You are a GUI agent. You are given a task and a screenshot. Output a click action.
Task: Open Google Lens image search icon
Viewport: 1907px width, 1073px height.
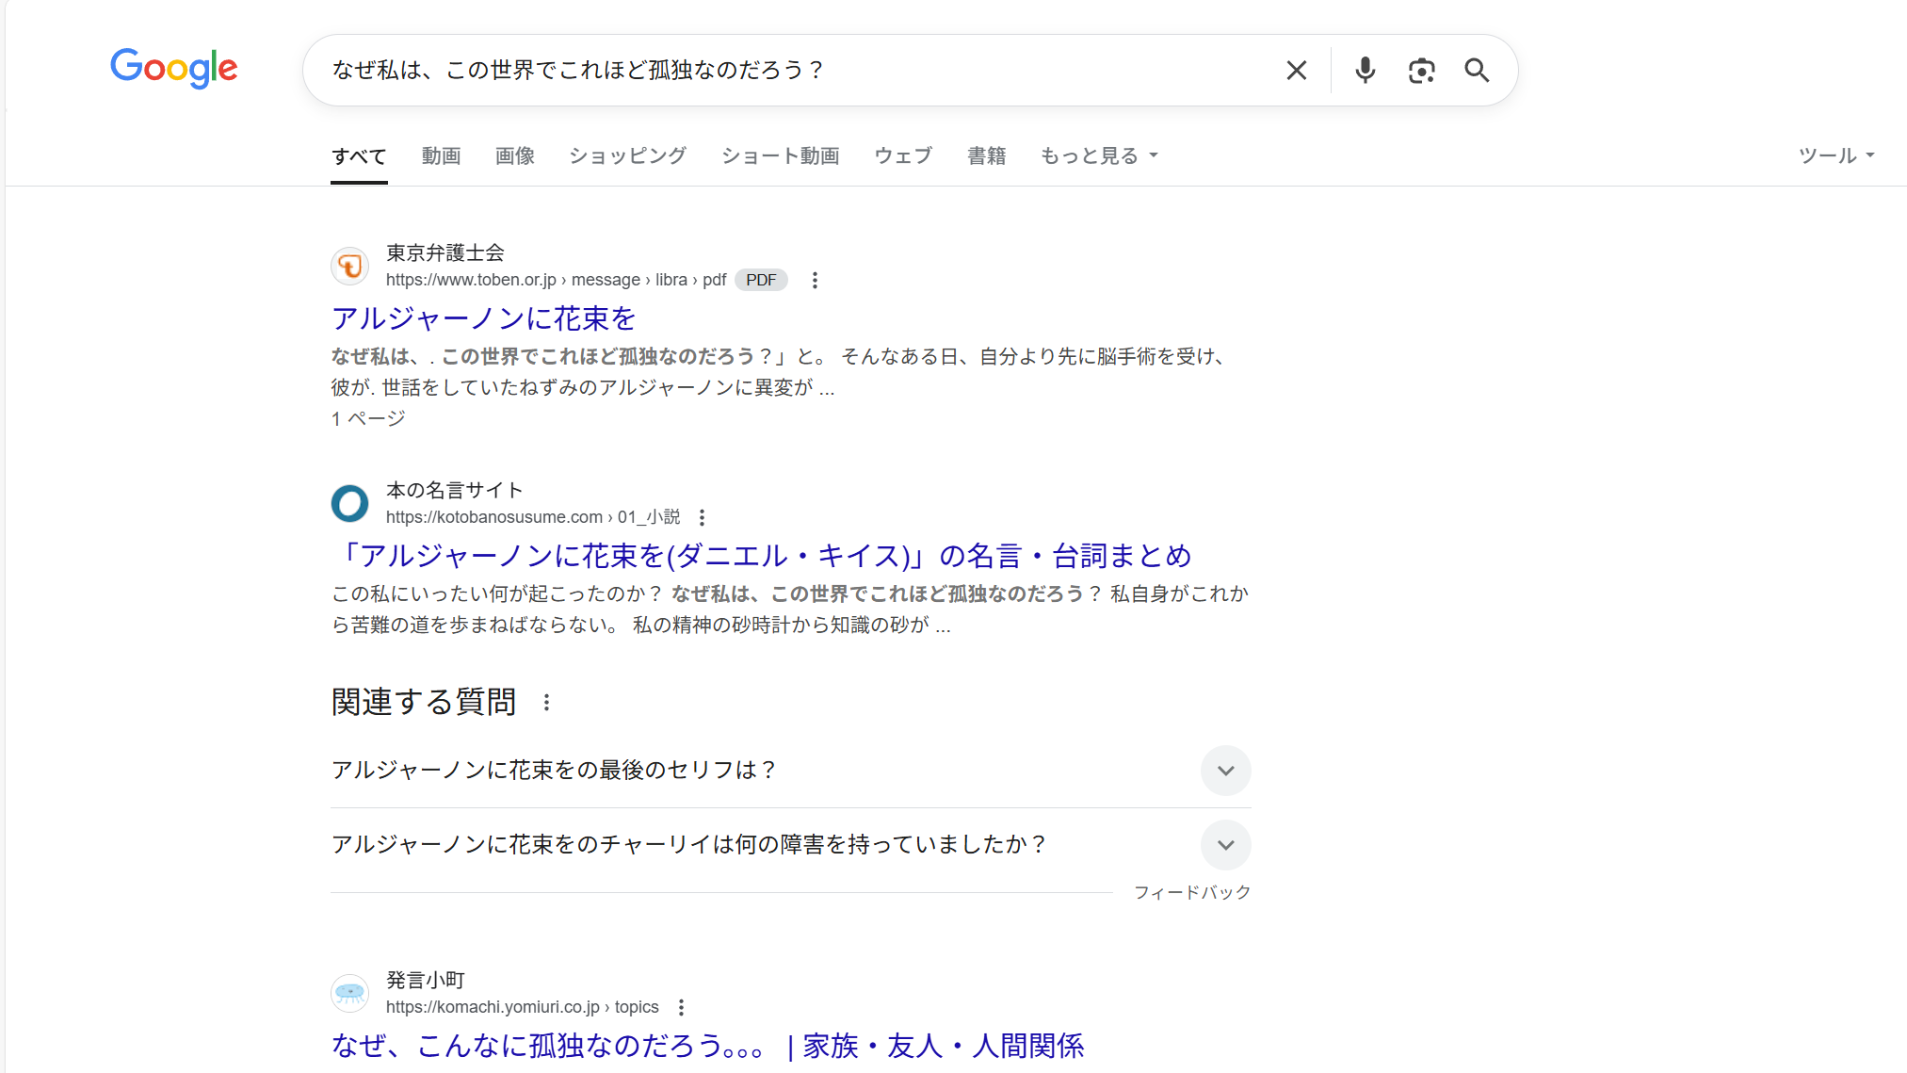click(1421, 70)
